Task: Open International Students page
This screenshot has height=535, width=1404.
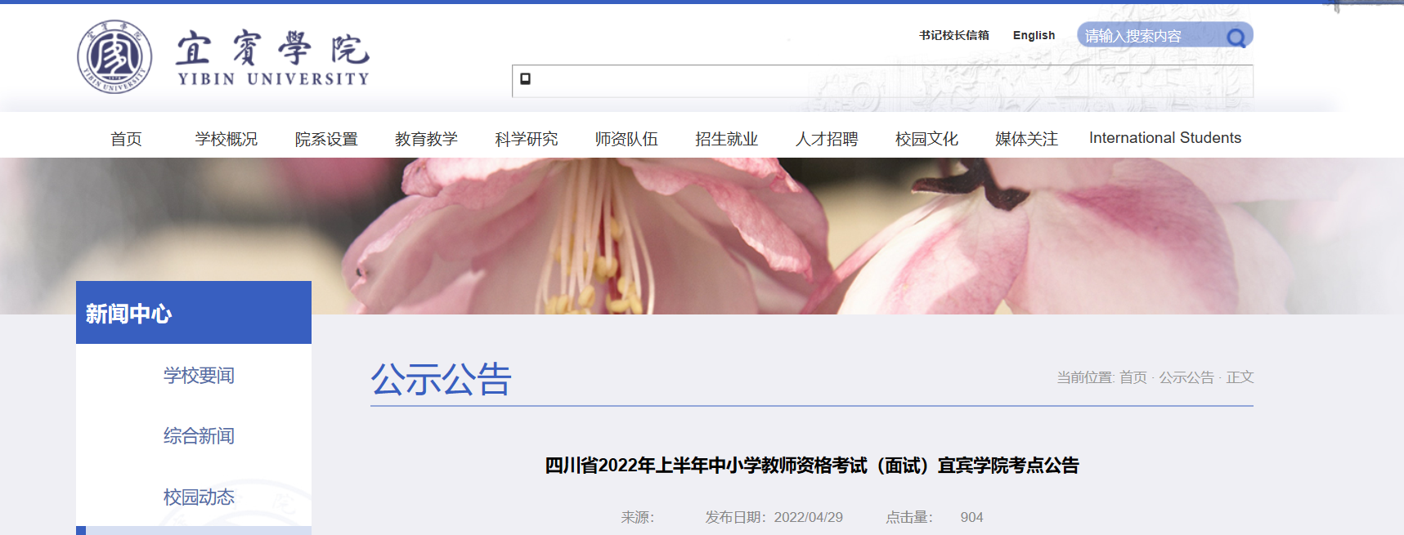Action: [x=1164, y=138]
